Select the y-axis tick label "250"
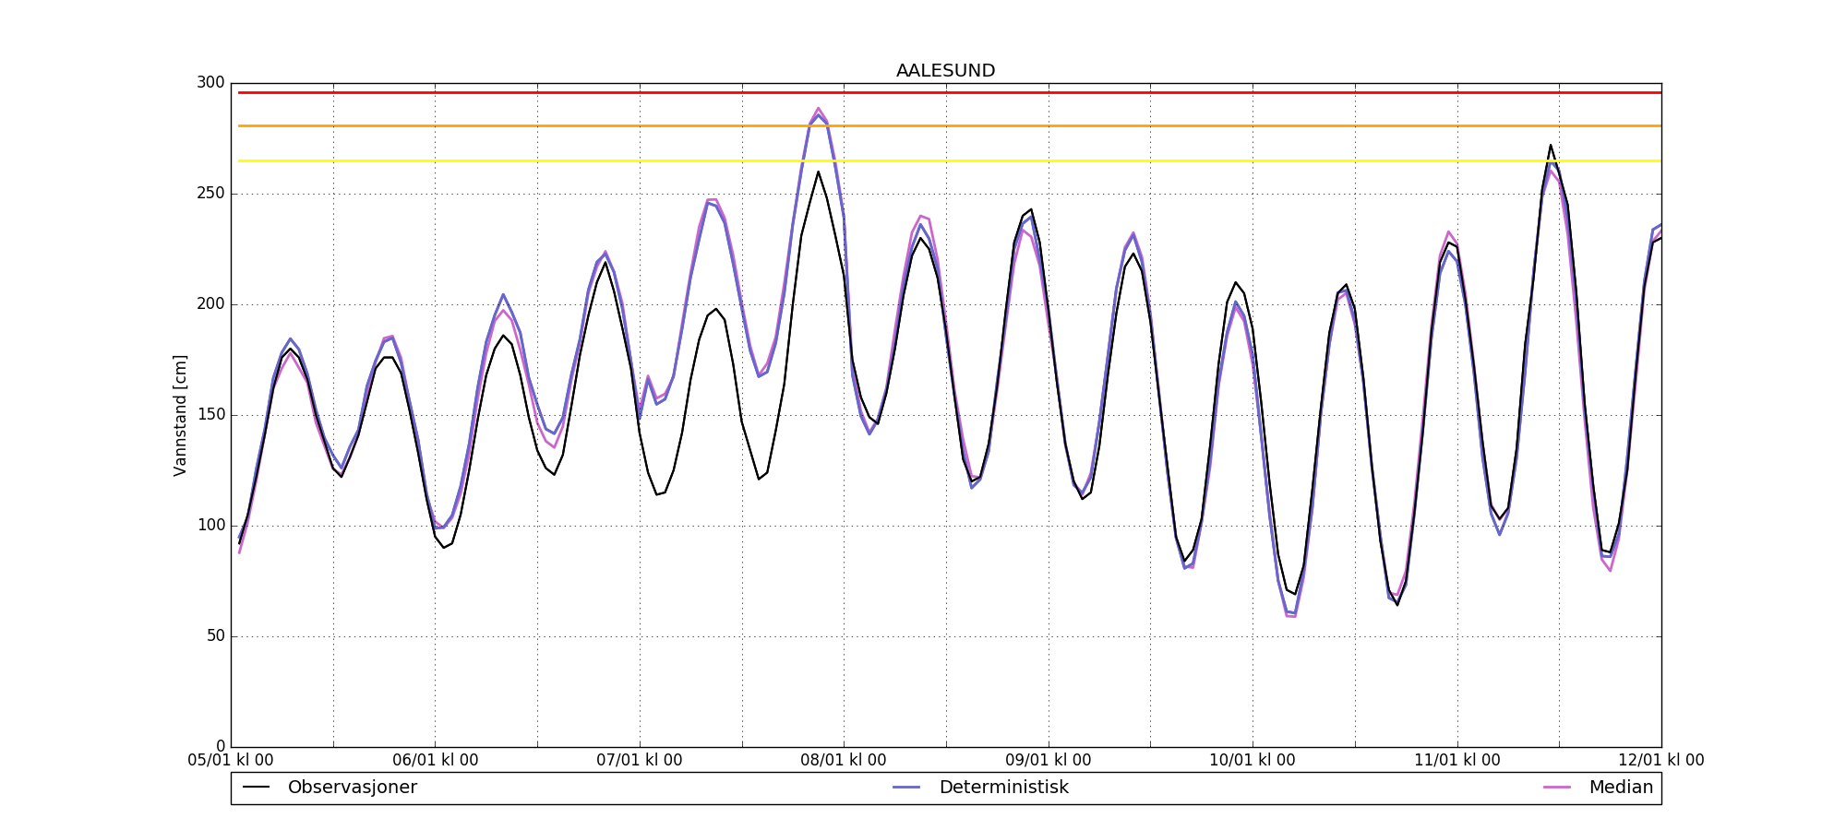 (210, 194)
